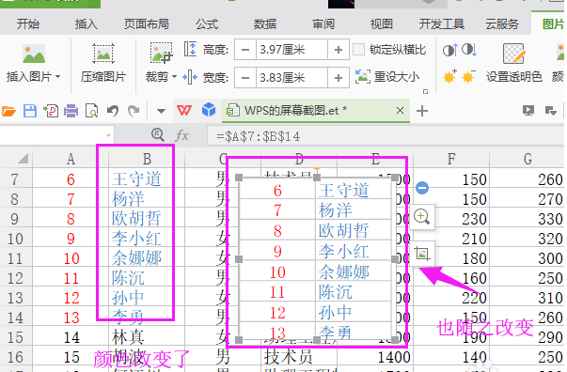Enable the 锁定纵横比 checkbox
Viewport: 567px width, 372px height.
[x=358, y=50]
